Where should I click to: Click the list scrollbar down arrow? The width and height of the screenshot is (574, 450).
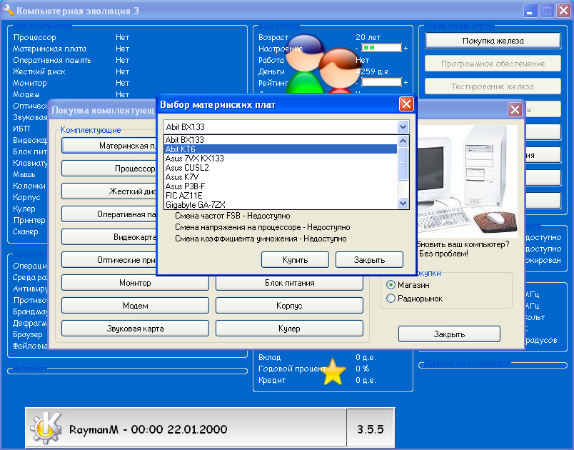point(403,204)
